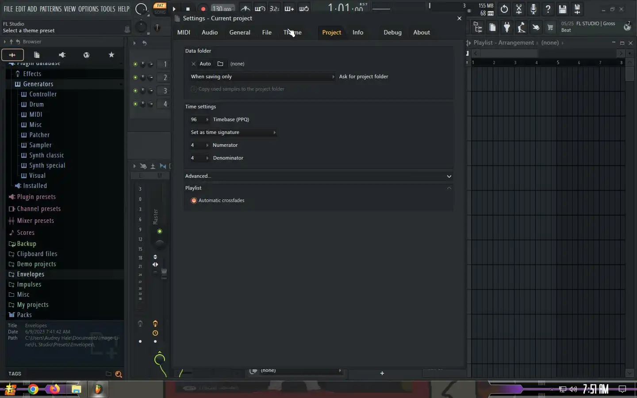Toggle Automatic crossfades option
637x398 pixels.
pyautogui.click(x=194, y=200)
